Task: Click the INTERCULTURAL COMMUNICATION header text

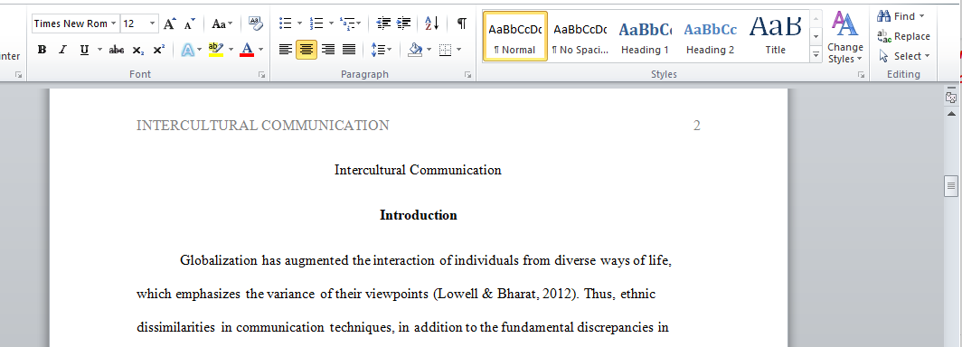Action: pos(262,126)
